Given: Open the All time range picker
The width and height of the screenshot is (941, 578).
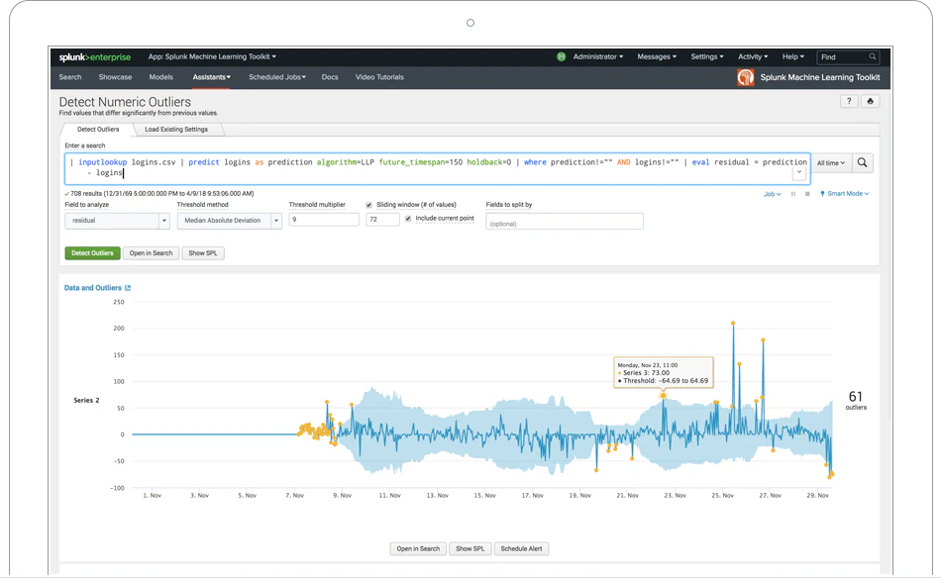Looking at the screenshot, I should [x=830, y=162].
